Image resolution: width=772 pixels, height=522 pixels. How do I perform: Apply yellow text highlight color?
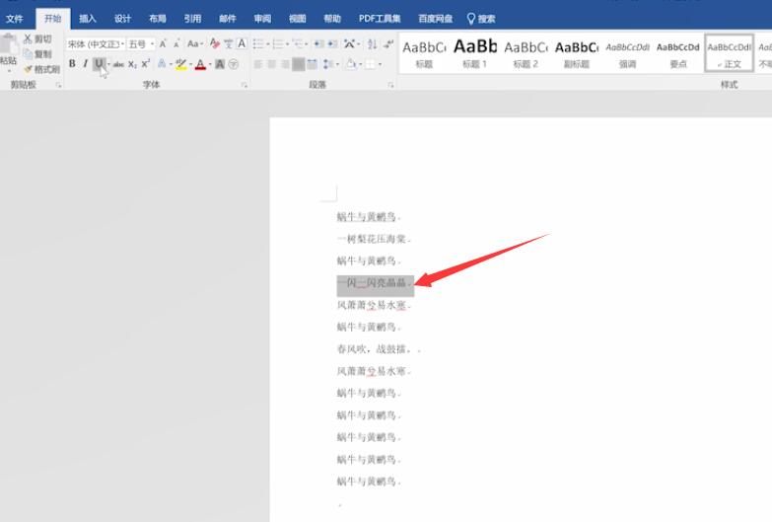181,64
